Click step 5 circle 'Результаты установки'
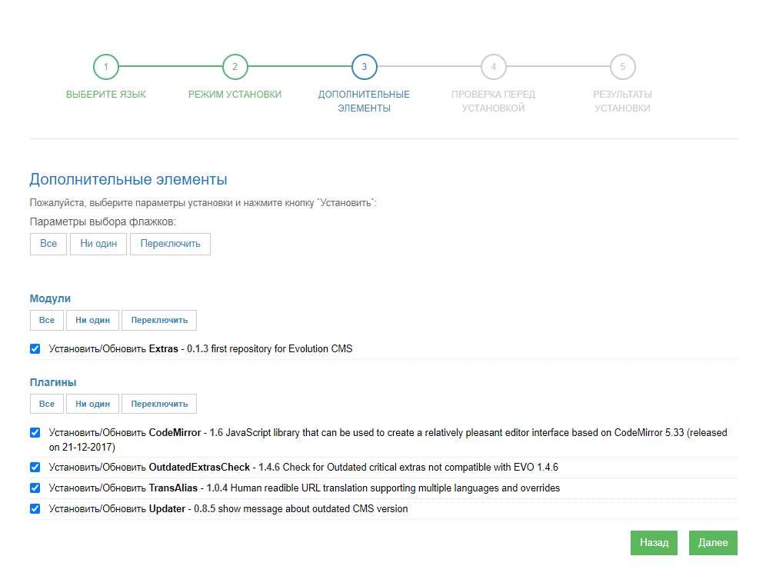Image resolution: width=766 pixels, height=566 pixels. pyautogui.click(x=622, y=67)
